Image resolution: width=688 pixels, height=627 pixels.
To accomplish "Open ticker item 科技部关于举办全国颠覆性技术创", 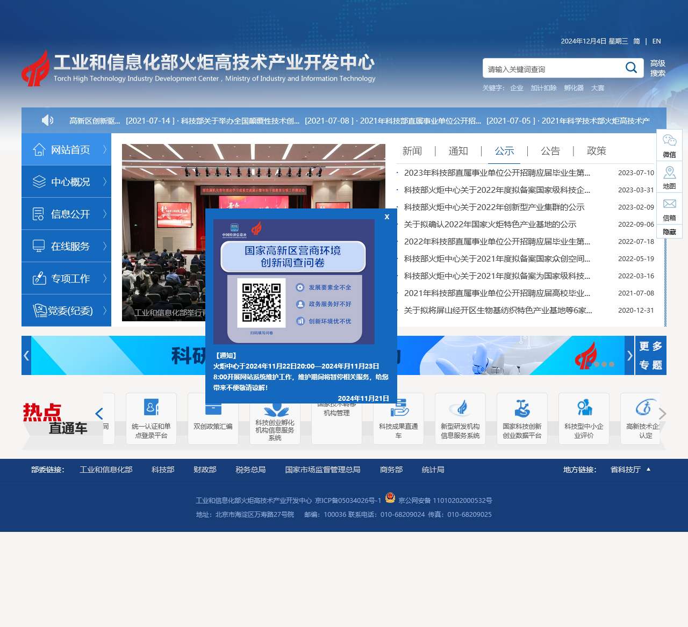I will coord(240,121).
